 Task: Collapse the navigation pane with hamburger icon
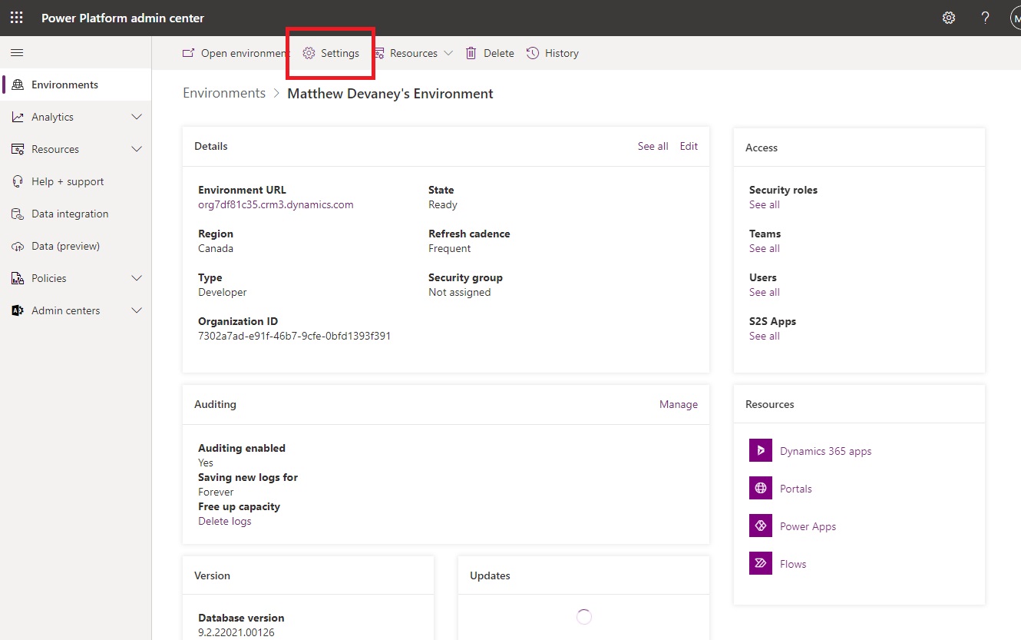(16, 52)
